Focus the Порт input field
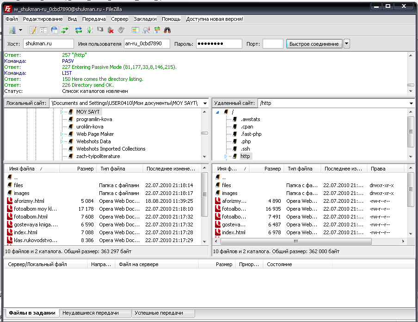This screenshot has width=418, height=322. 273,44
